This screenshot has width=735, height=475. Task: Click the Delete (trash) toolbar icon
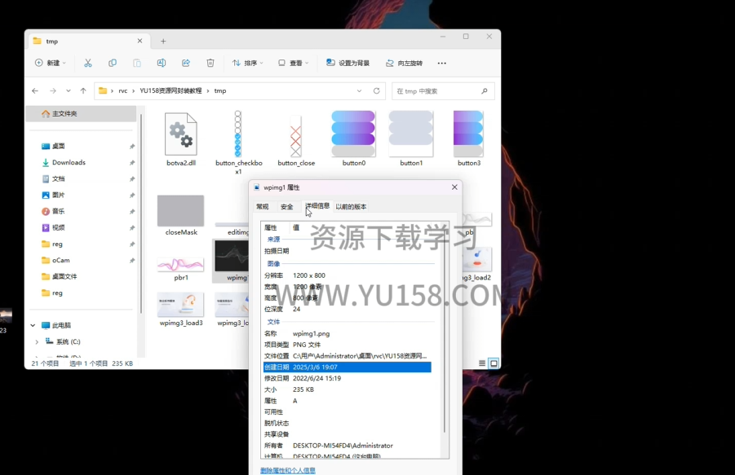(x=210, y=63)
